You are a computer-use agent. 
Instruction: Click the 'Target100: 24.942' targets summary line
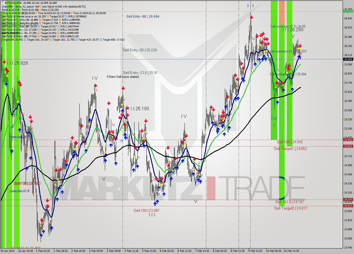[63, 40]
